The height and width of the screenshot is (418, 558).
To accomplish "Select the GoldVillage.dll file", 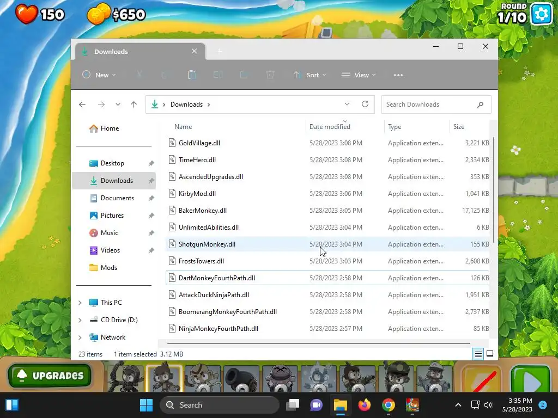I will pyautogui.click(x=327, y=143).
